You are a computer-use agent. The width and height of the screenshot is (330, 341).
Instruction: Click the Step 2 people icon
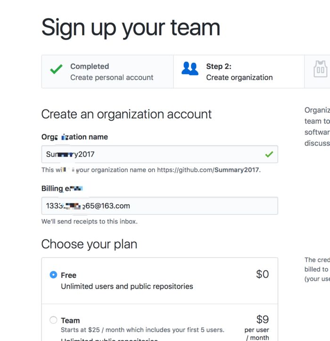190,69
